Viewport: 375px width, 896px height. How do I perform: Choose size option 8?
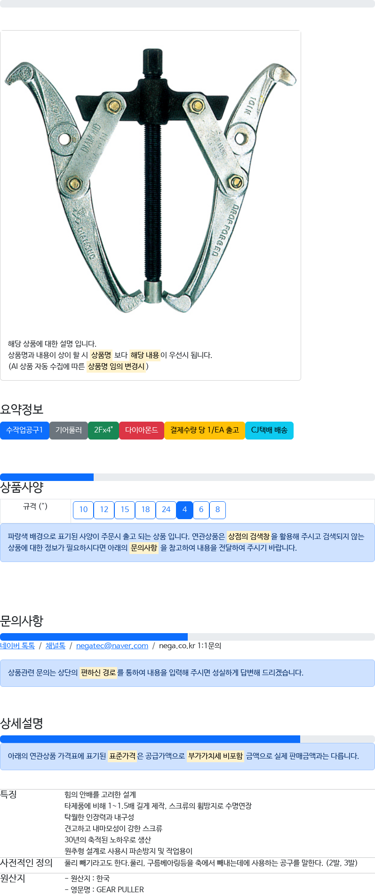[217, 510]
